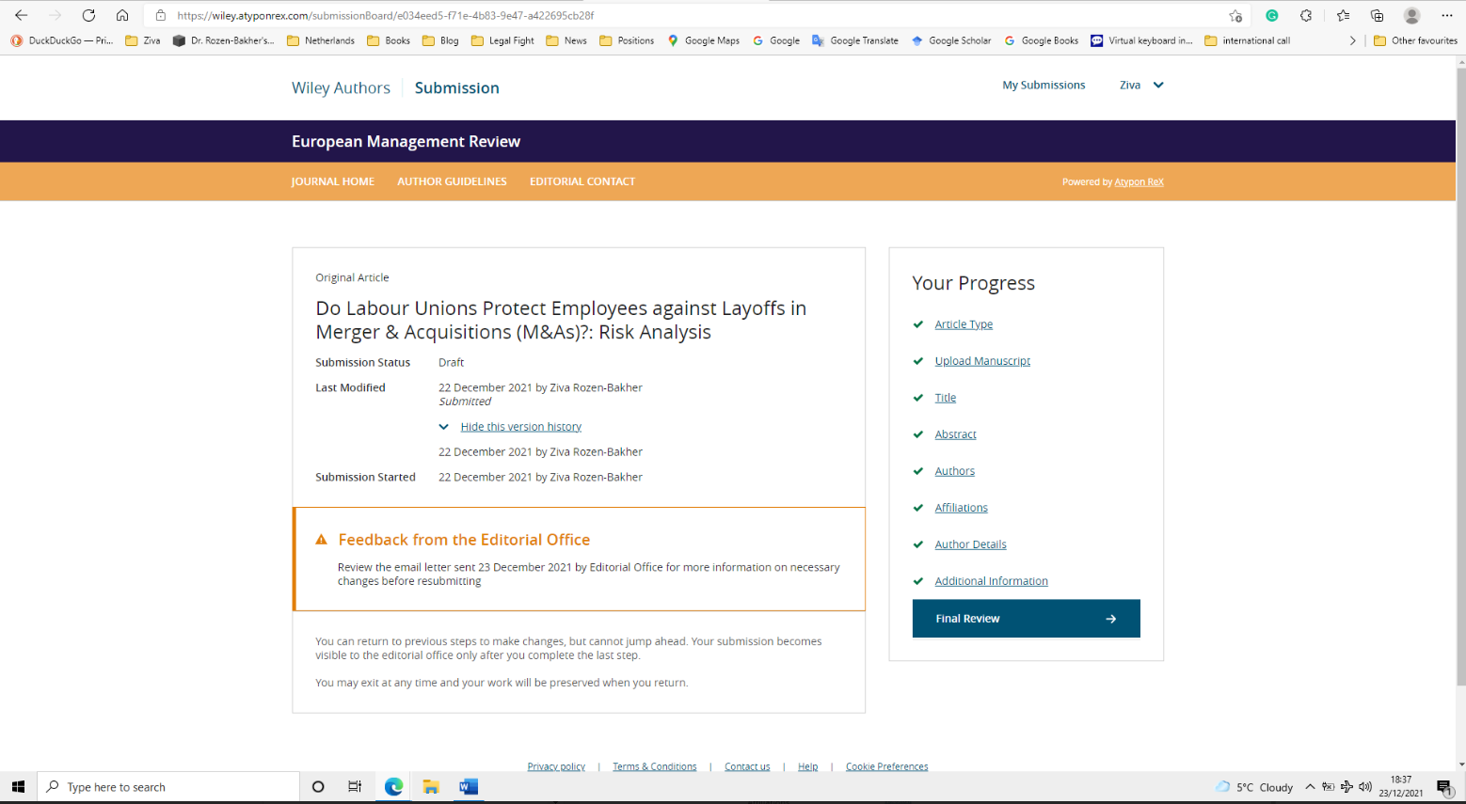The width and height of the screenshot is (1466, 804).
Task: Open the Grammarly extension icon
Action: coord(1272,15)
